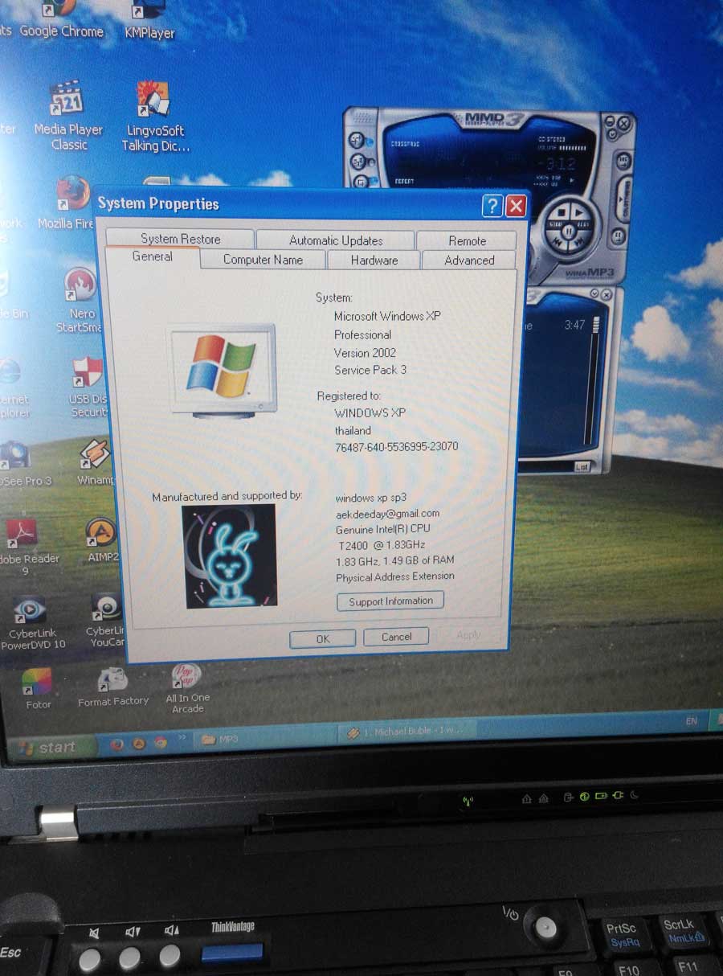Select the General tab
723x976 pixels.
(152, 256)
